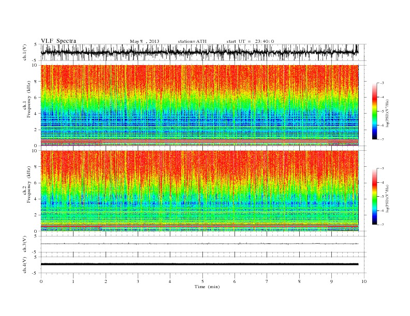The image size is (410, 316).
Task: Click the ch.1 spectrogram color bar
Action: [x=374, y=111]
